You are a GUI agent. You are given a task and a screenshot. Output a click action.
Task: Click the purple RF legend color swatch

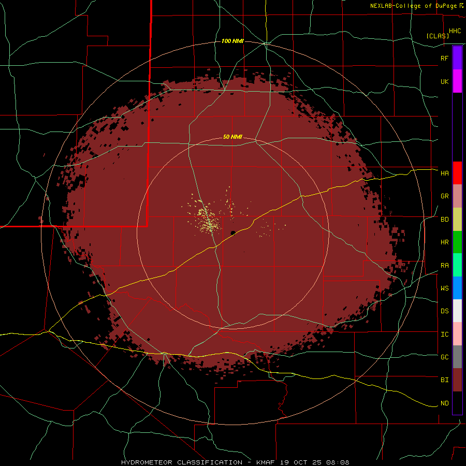457,57
